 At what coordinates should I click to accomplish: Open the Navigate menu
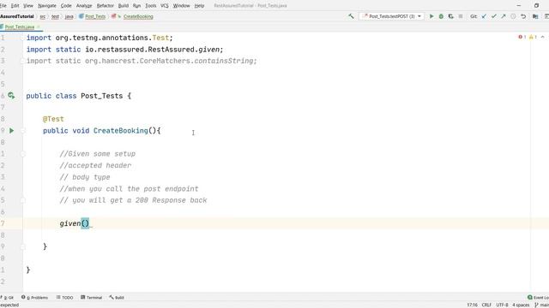[x=47, y=6]
